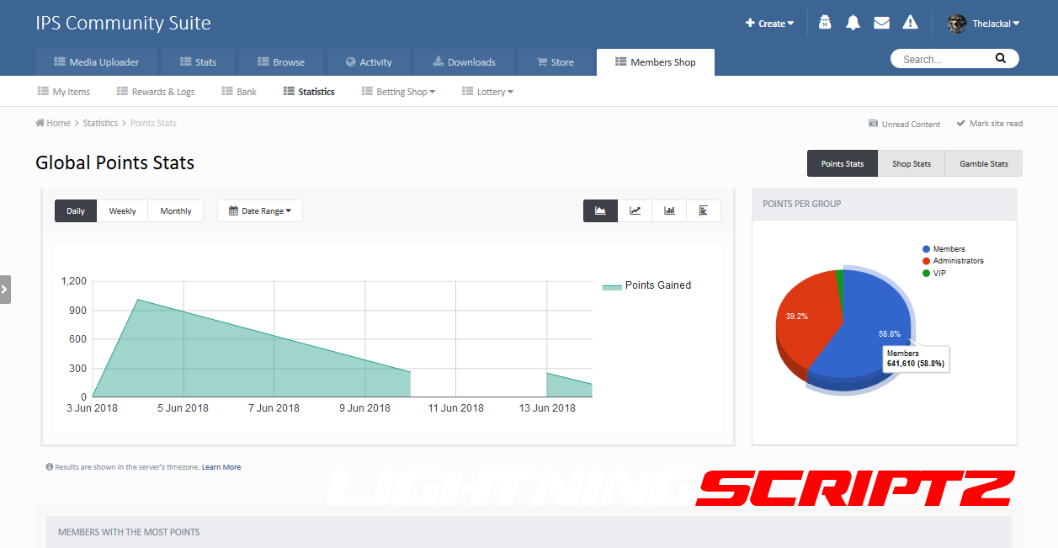Switch to column chart view icon

[x=669, y=210]
